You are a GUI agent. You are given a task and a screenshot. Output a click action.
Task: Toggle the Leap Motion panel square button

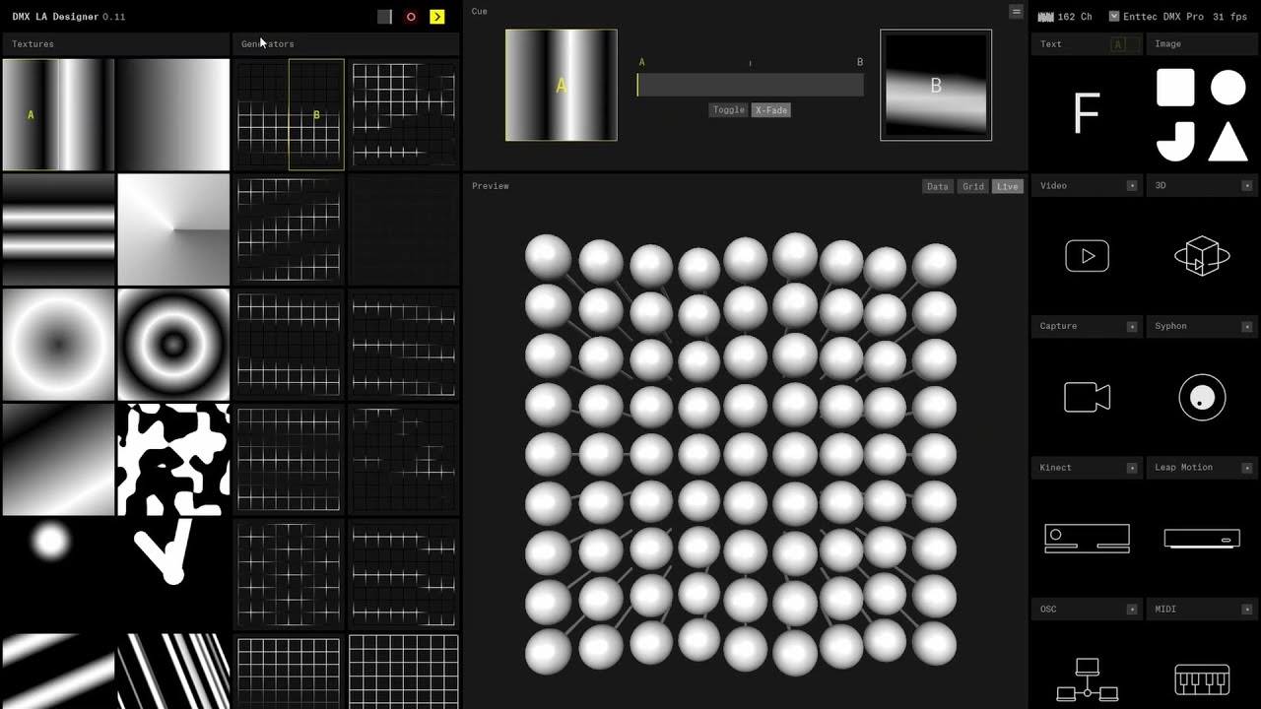coord(1247,468)
